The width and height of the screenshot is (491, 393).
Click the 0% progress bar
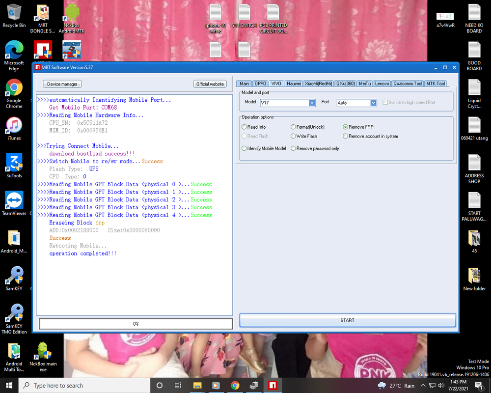[x=136, y=324]
